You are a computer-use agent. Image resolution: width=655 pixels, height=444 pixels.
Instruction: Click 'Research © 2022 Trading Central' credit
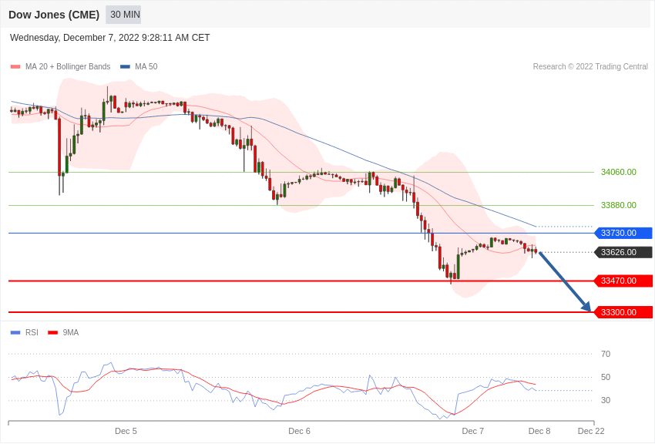590,67
